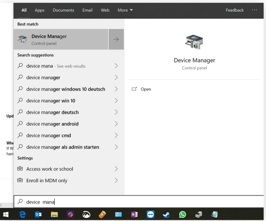Click the search box magnifier icon
The height and width of the screenshot is (221, 266).
point(20,202)
